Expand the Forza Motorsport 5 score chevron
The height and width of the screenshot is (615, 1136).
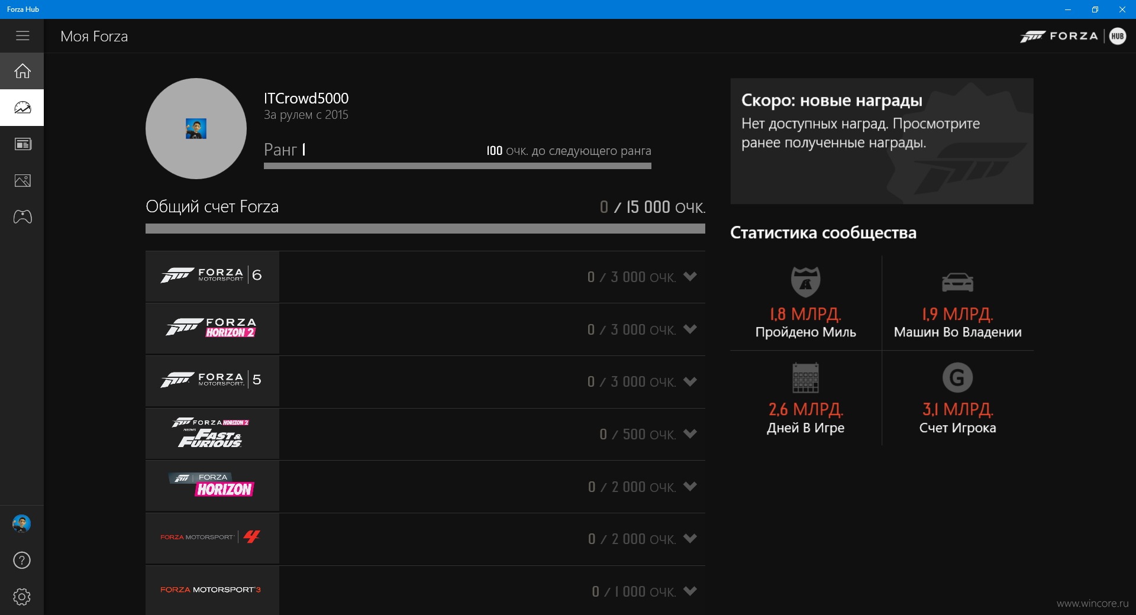(x=690, y=381)
